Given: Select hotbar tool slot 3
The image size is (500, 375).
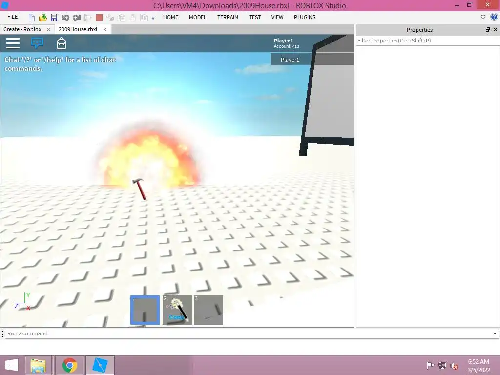Looking at the screenshot, I should tap(208, 310).
